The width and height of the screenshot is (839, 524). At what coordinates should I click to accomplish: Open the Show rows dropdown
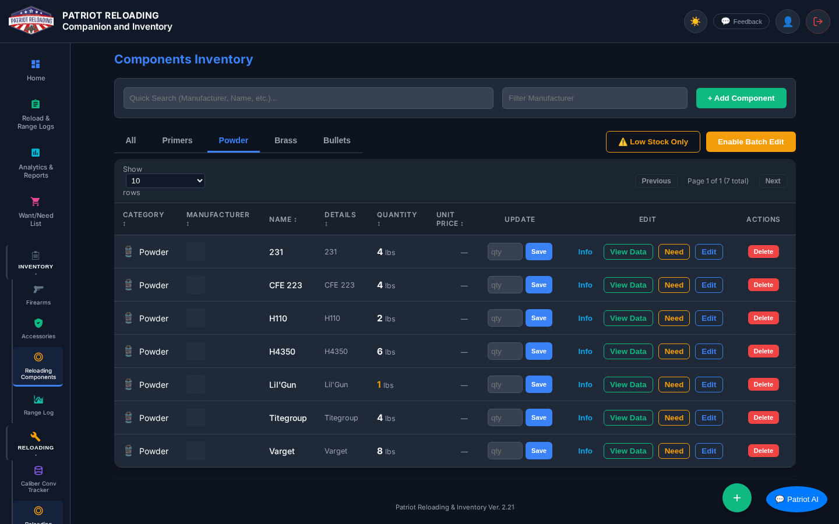pyautogui.click(x=165, y=181)
